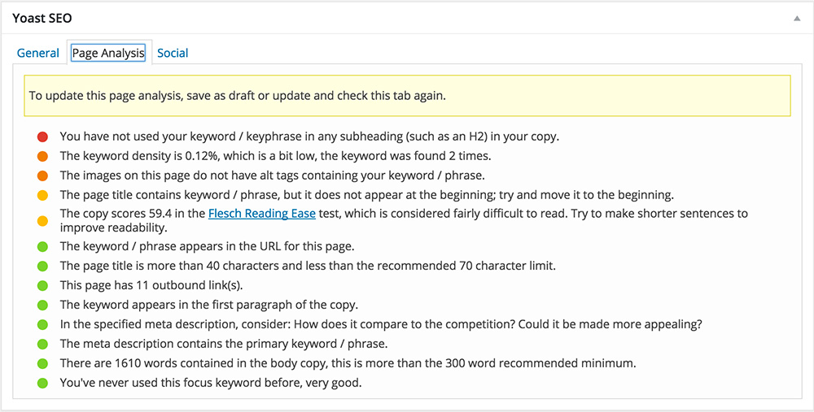Click the green dot beside 1610 words line
The image size is (814, 412).
(42, 364)
